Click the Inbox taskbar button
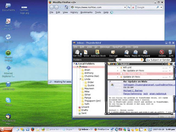176x132 pixels. pos(86,130)
